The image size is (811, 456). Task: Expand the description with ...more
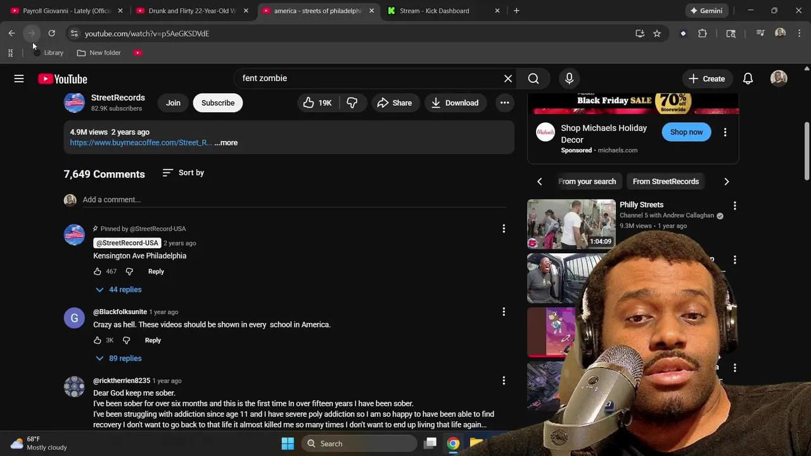tap(226, 142)
